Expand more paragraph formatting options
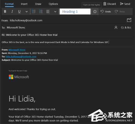Viewport: 135px width, 124px height. (55, 12)
